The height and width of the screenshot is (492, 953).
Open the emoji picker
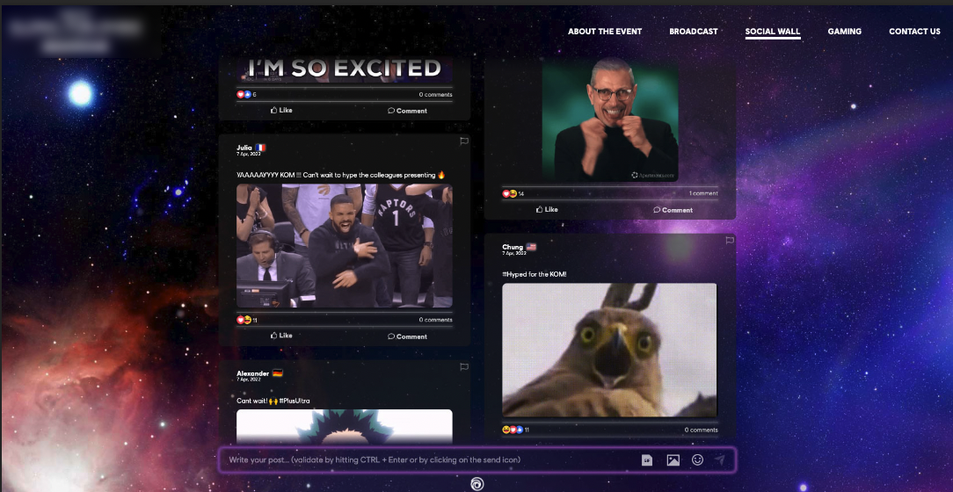pos(698,459)
